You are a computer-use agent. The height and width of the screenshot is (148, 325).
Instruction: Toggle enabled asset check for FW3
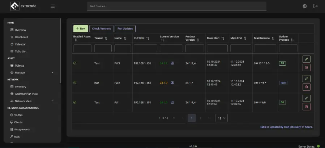point(75,63)
